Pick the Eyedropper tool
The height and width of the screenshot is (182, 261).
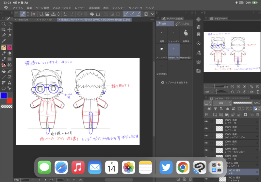click(x=4, y=41)
